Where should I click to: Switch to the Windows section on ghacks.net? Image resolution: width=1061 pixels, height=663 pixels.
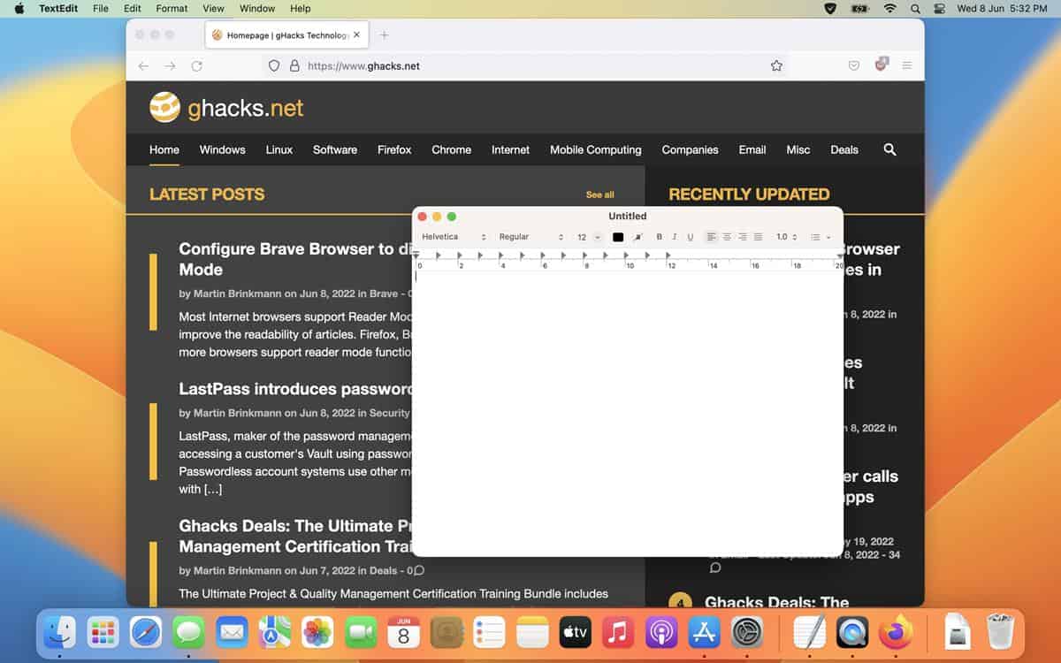click(x=221, y=150)
